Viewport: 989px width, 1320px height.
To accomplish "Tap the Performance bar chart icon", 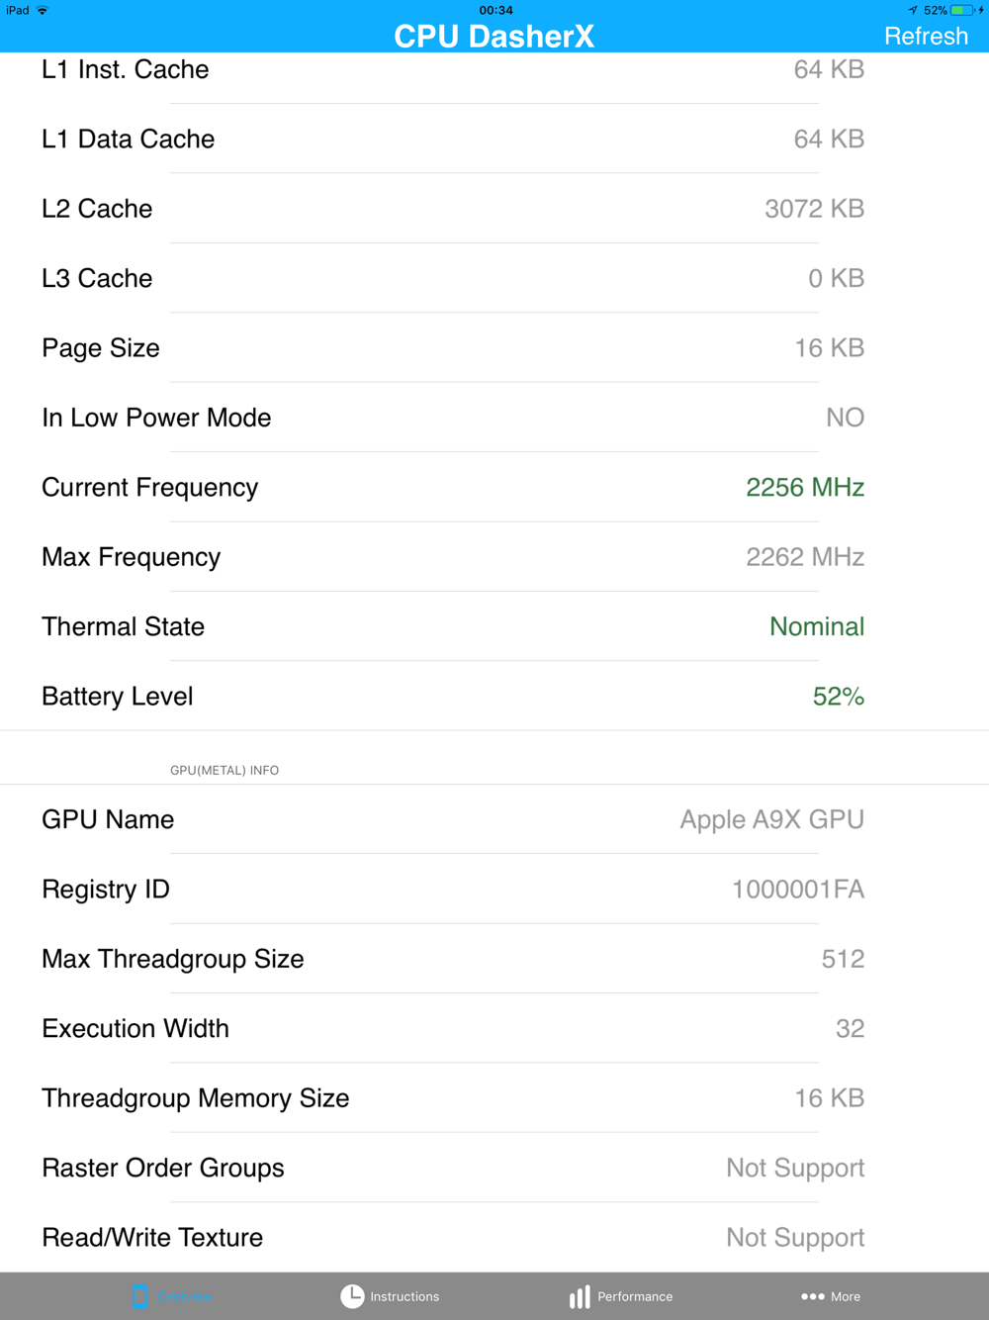I will point(580,1296).
